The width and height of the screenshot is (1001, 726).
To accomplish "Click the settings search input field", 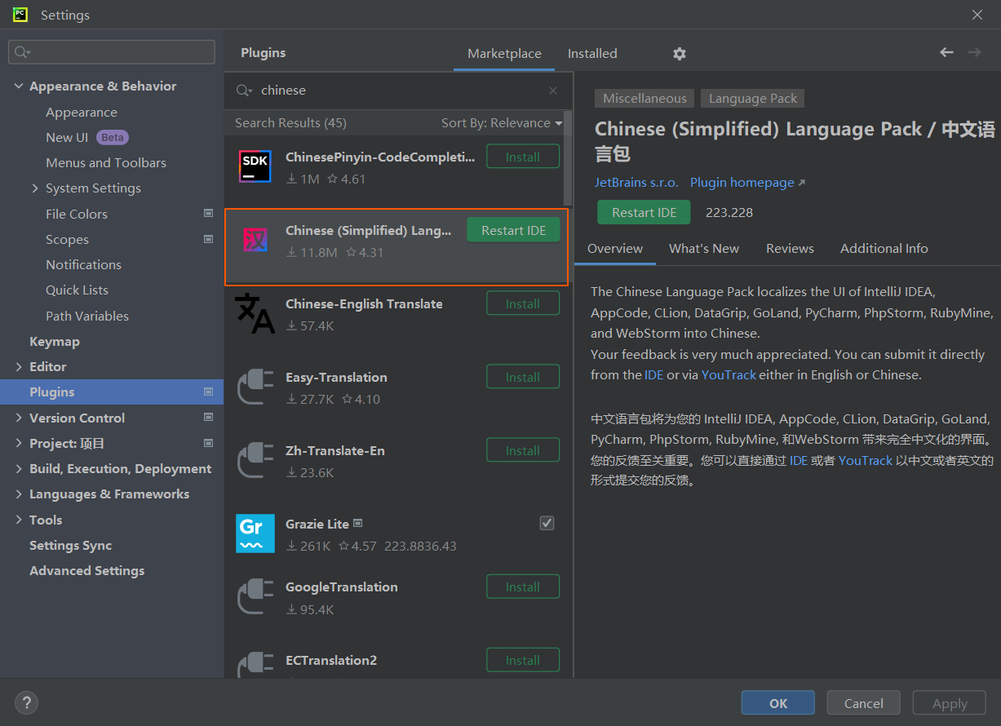I will (112, 52).
